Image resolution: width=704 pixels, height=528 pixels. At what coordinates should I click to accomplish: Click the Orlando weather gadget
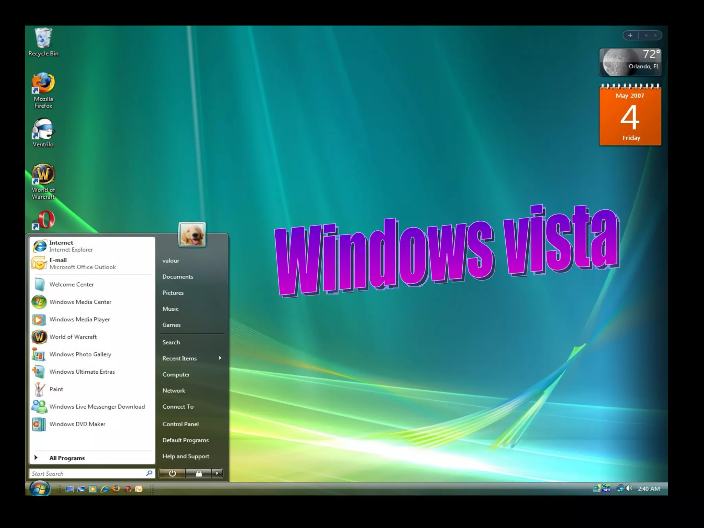tap(630, 62)
